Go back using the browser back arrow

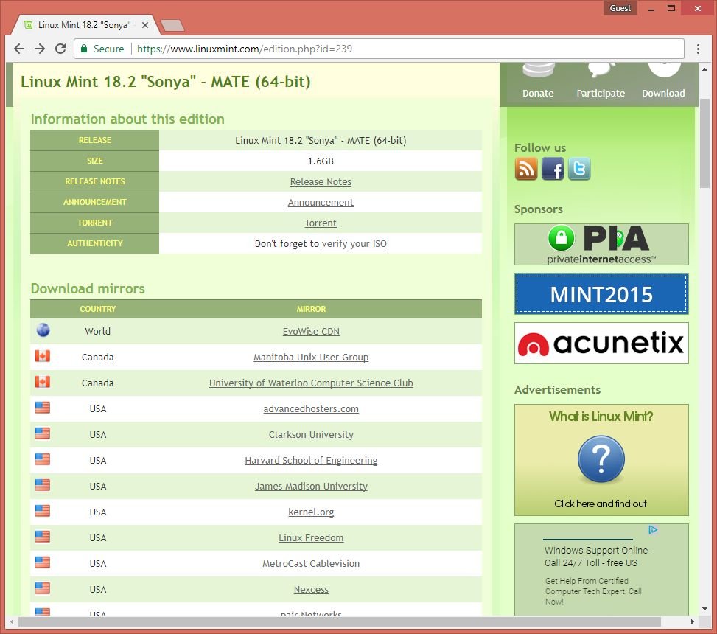tap(18, 49)
